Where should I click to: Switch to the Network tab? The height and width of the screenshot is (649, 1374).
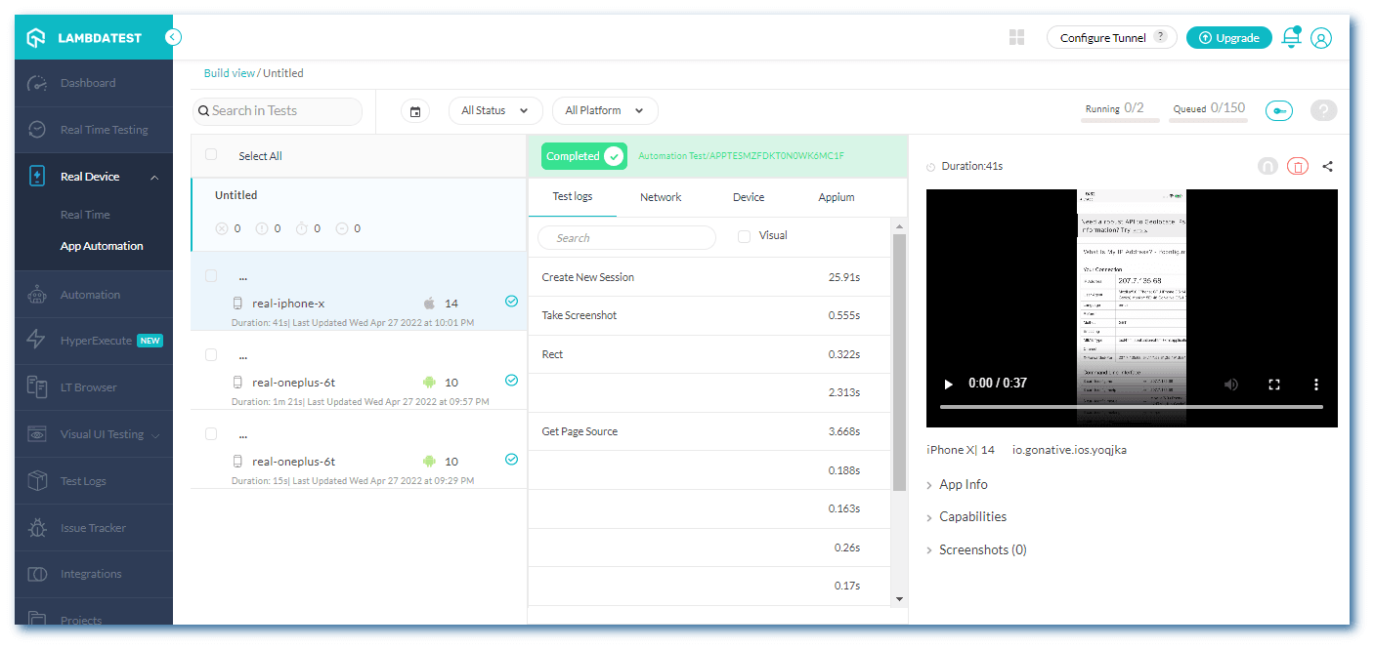(x=660, y=196)
